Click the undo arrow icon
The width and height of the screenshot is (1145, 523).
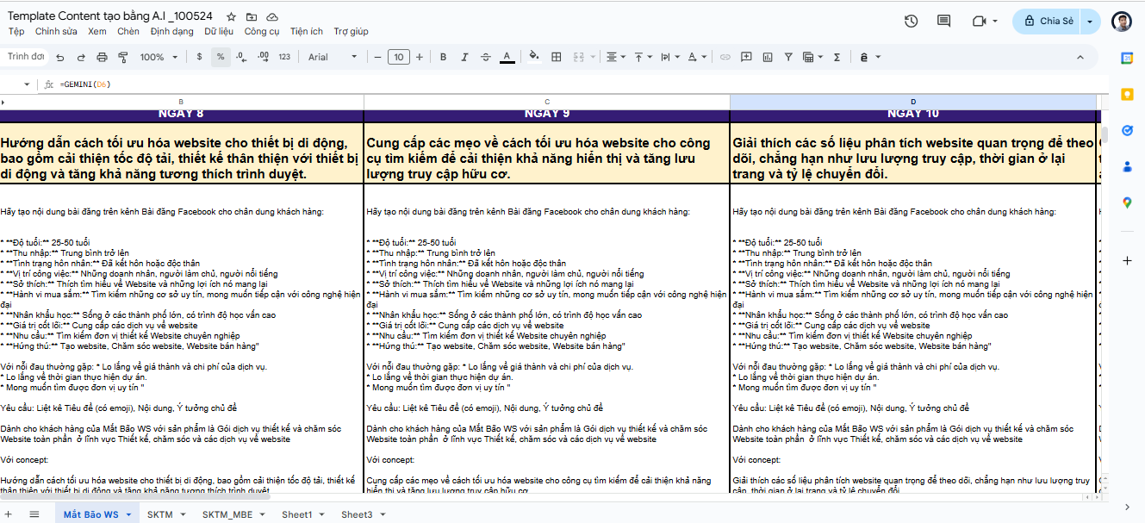coord(60,58)
